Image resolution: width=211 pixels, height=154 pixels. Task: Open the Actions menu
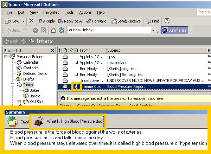[85, 12]
